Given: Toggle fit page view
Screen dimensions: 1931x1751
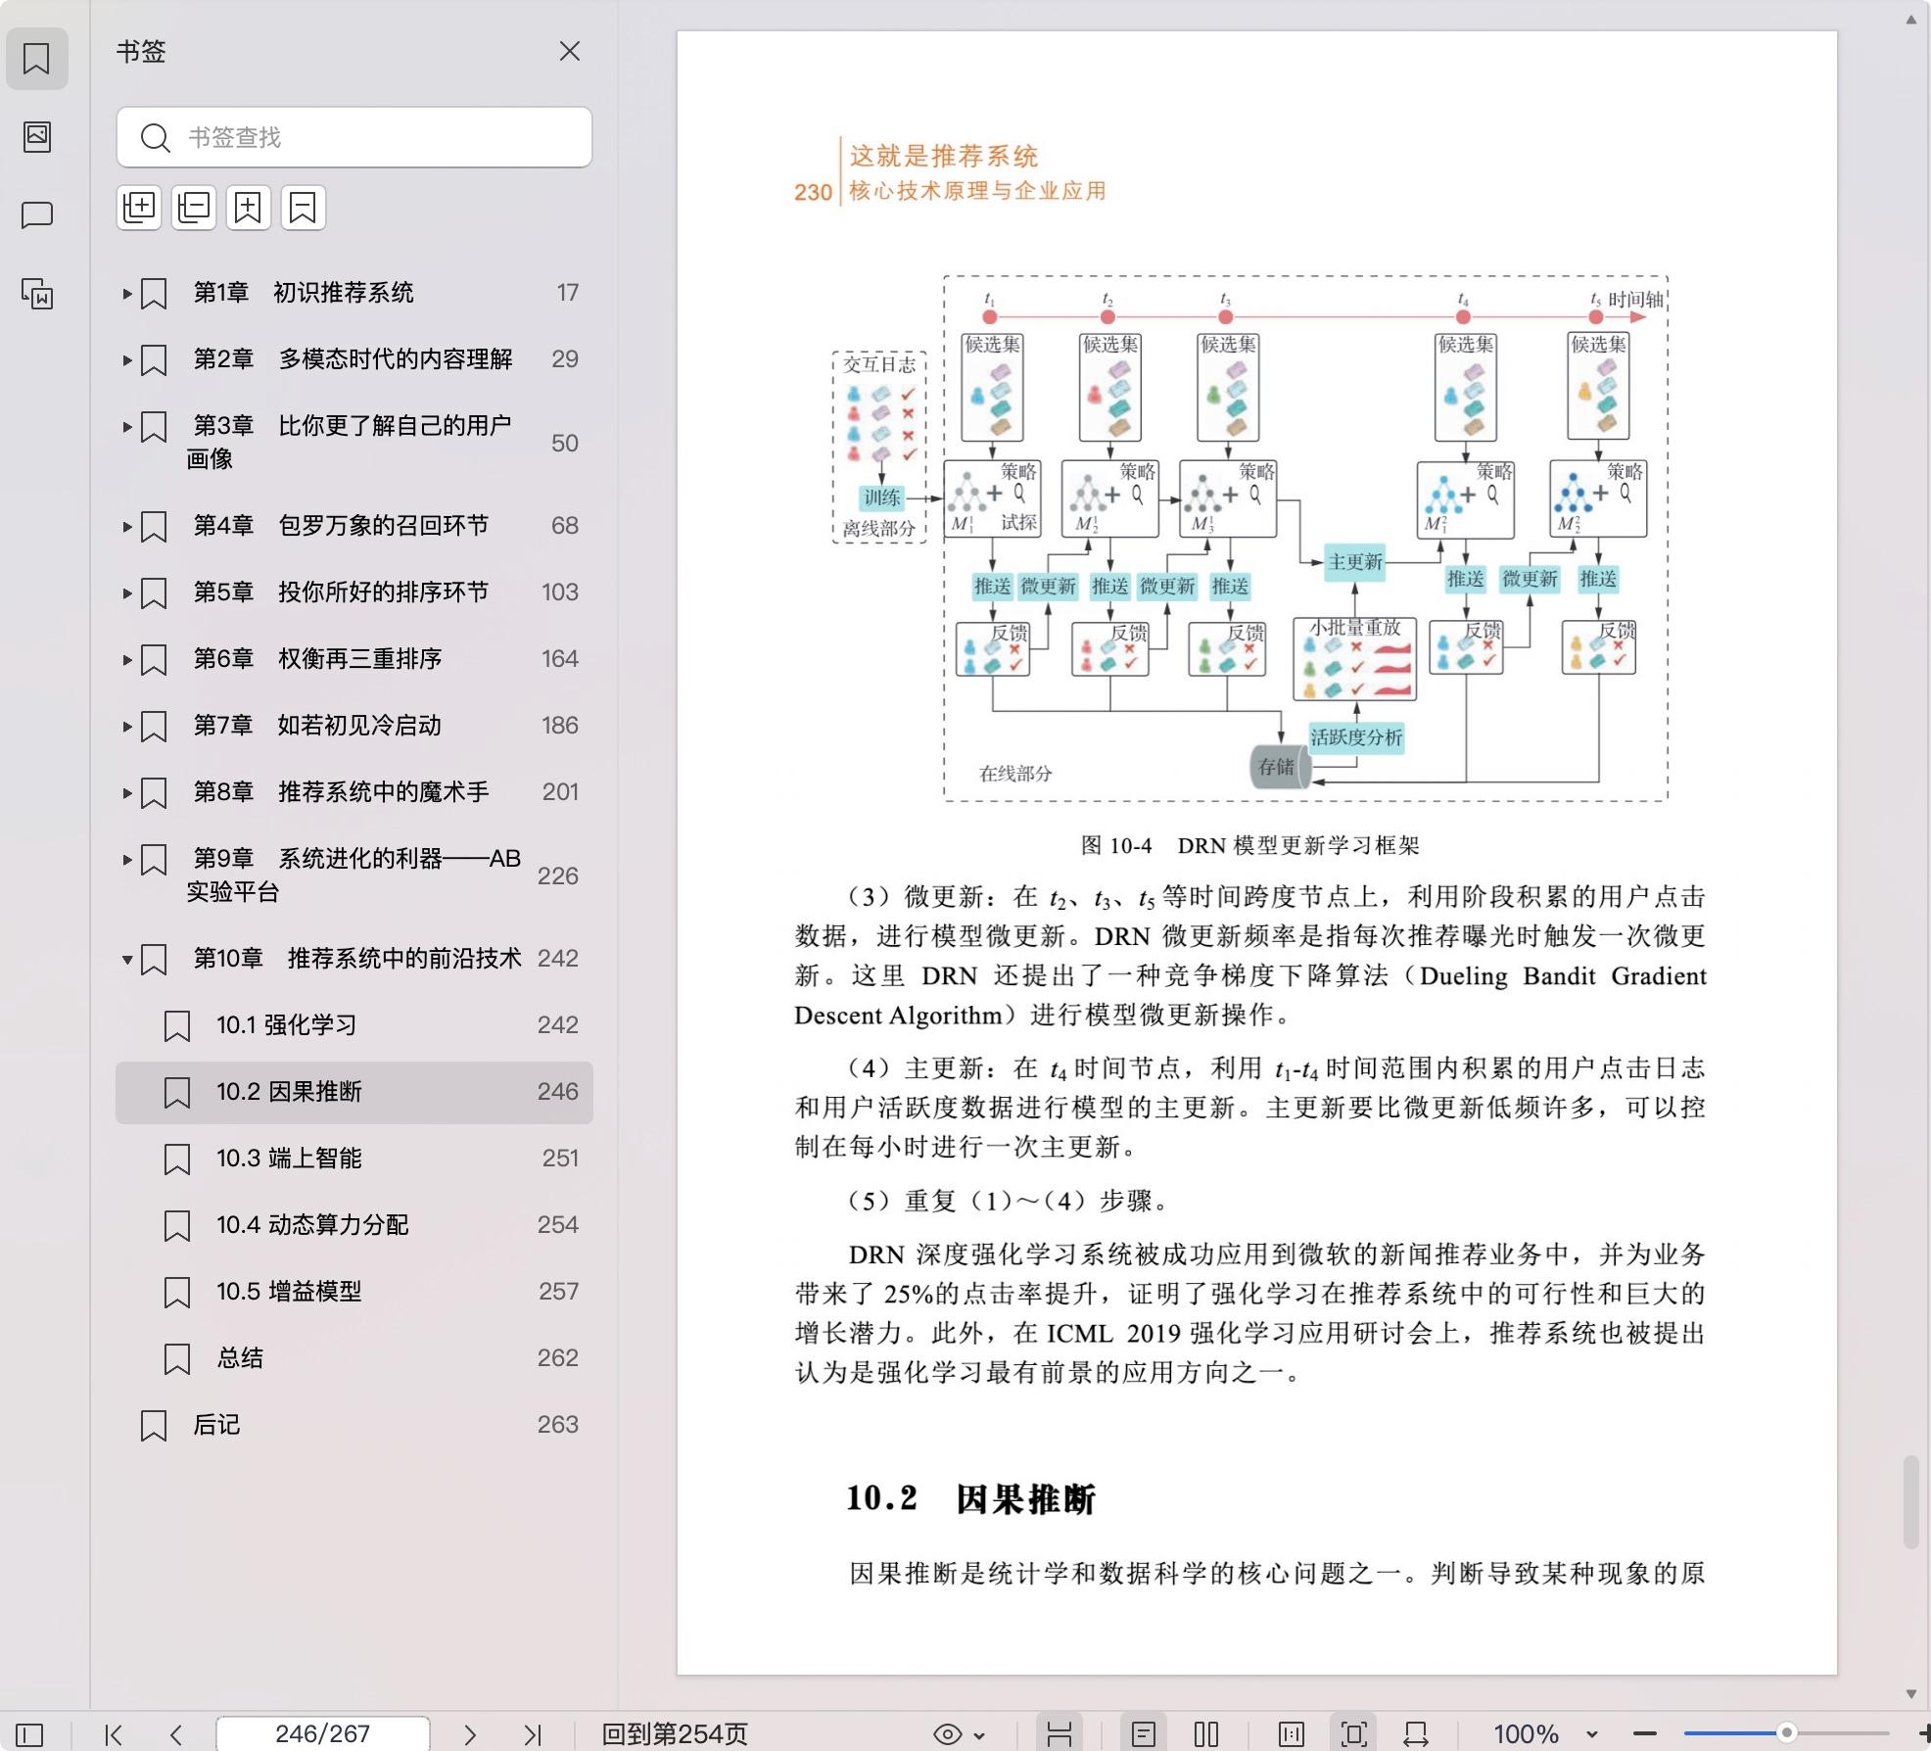Looking at the screenshot, I should pos(1354,1734).
